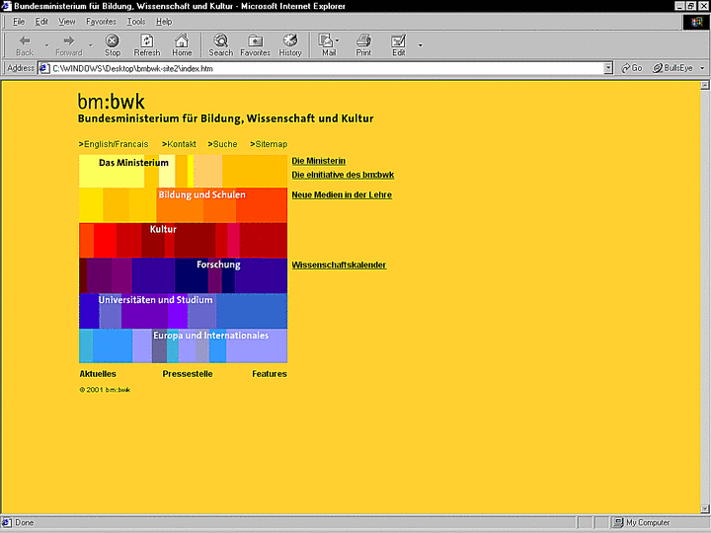Click the Back toolbar button

tap(25, 44)
